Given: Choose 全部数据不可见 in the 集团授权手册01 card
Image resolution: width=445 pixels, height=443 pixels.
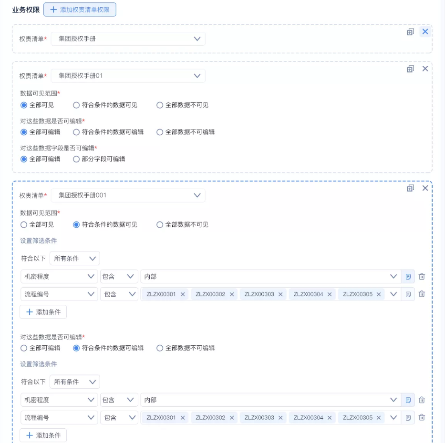Looking at the screenshot, I should 160,105.
